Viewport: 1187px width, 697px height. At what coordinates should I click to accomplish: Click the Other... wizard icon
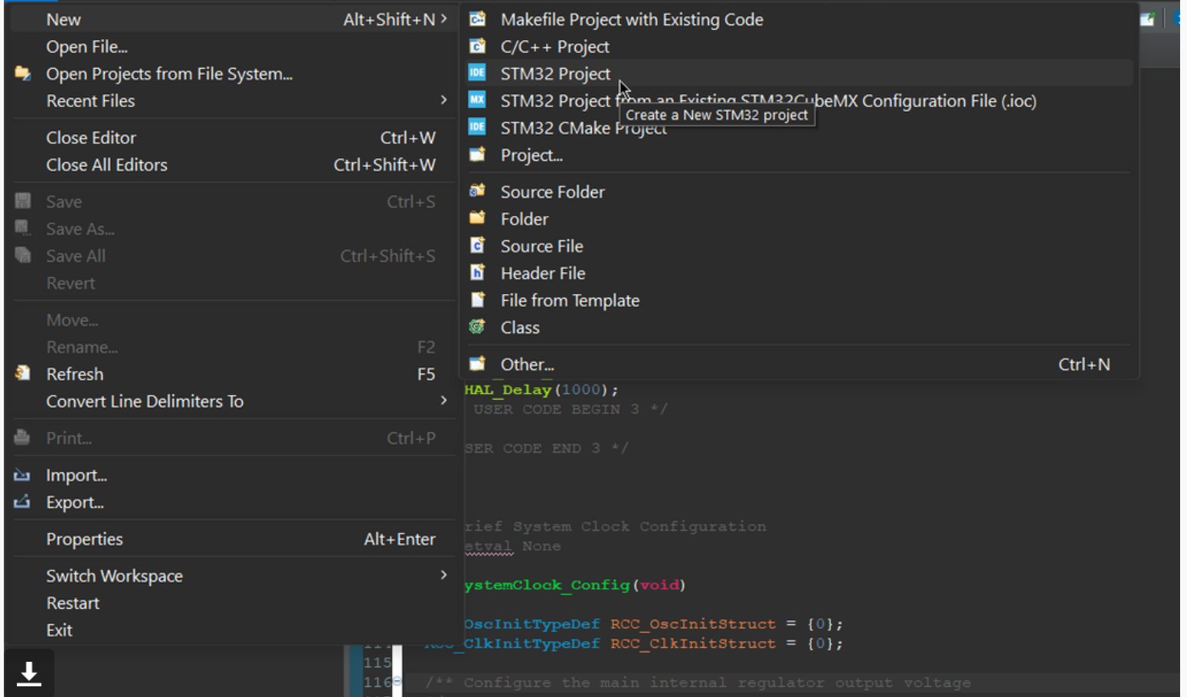477,364
